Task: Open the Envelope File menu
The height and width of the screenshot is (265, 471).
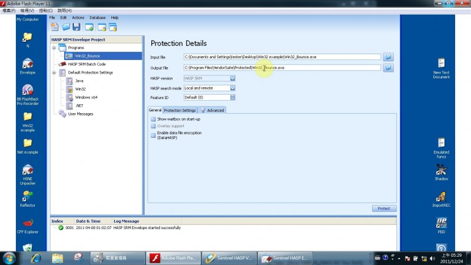Action: click(52, 18)
